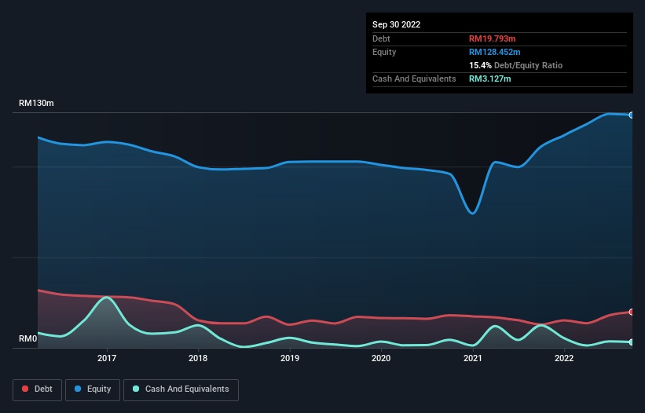
Task: Click the RM3.127m cash value
Action: [490, 79]
